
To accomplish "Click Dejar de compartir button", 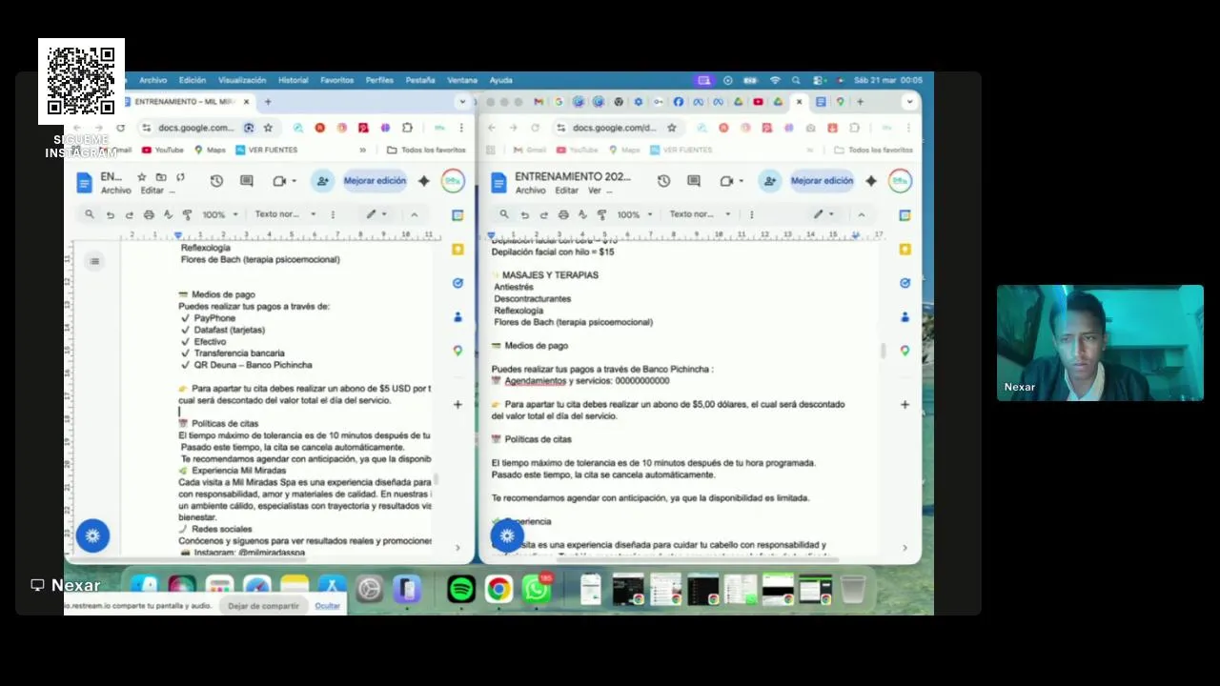I will pyautogui.click(x=263, y=606).
